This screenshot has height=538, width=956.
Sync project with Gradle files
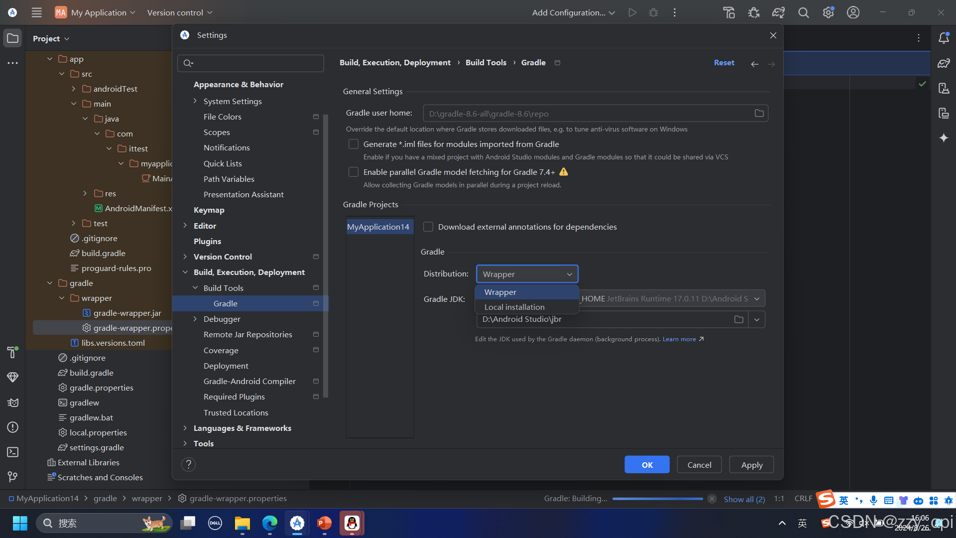pyautogui.click(x=778, y=12)
